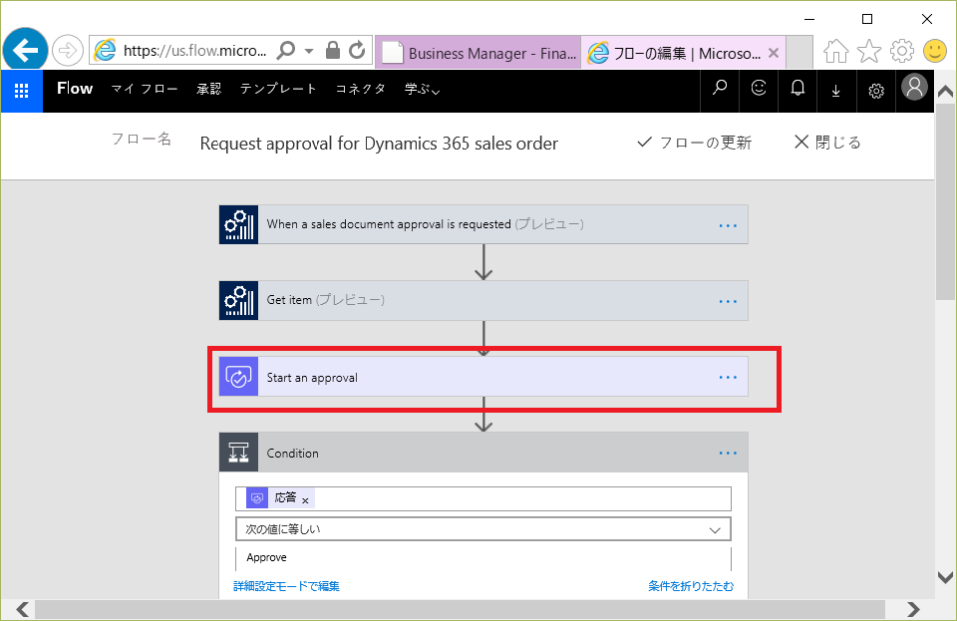Open the マイ フロー menu

(x=145, y=89)
